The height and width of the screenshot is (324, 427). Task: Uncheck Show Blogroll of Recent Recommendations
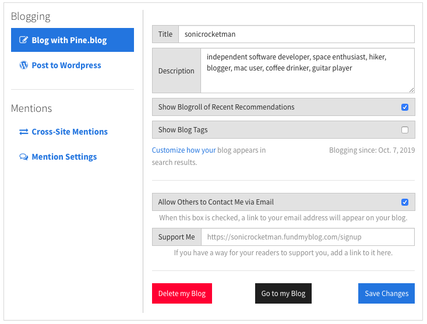[405, 107]
